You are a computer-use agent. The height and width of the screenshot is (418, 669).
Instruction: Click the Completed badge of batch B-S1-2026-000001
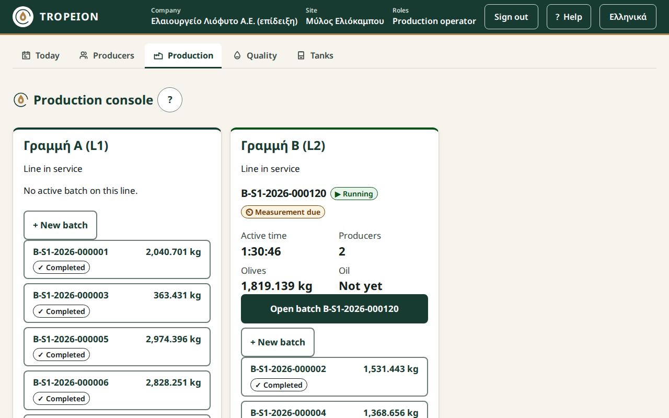61,268
